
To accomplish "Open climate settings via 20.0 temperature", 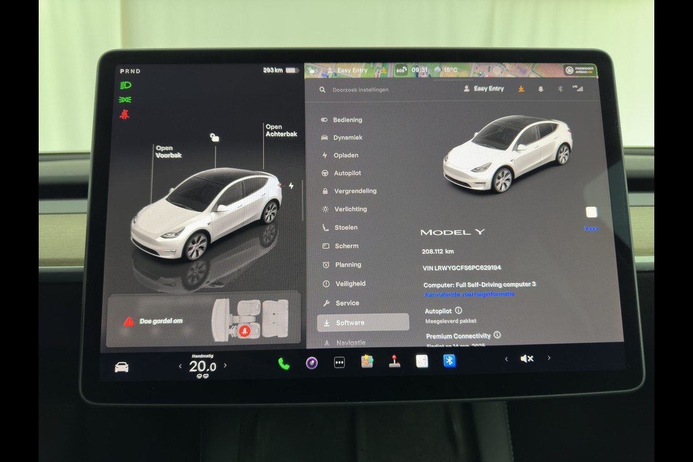I will [203, 366].
